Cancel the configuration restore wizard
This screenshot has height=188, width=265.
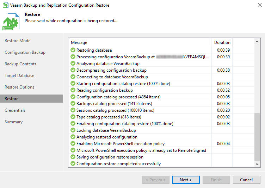tap(246, 180)
